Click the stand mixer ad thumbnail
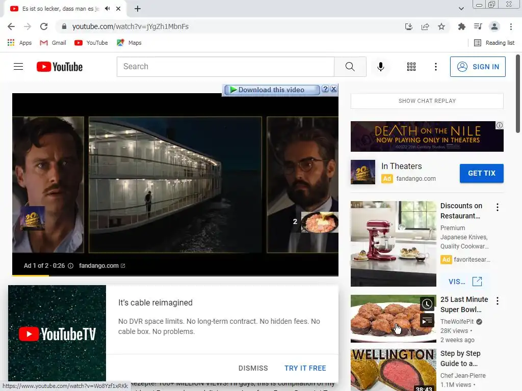The height and width of the screenshot is (391, 522). (393, 244)
